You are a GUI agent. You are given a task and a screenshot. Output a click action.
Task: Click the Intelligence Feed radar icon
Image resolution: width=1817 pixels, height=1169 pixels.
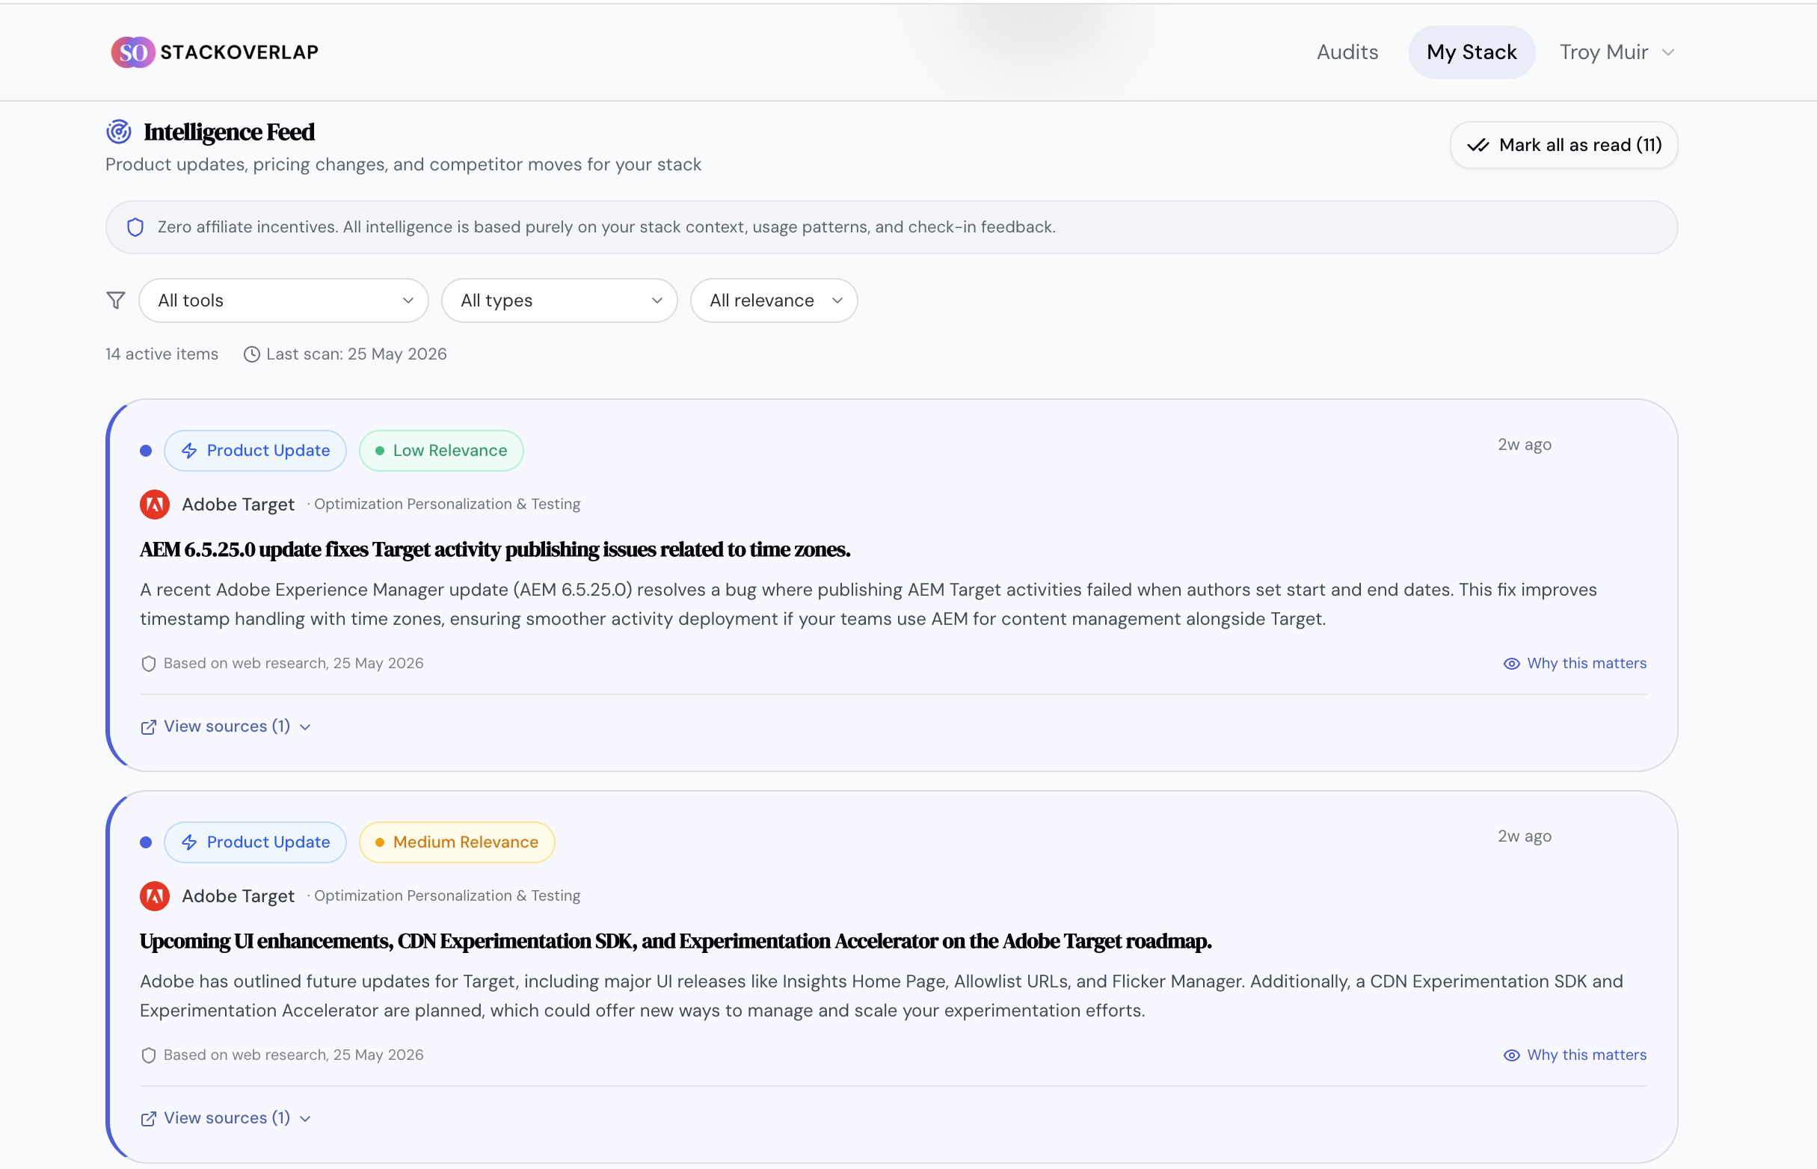click(118, 132)
